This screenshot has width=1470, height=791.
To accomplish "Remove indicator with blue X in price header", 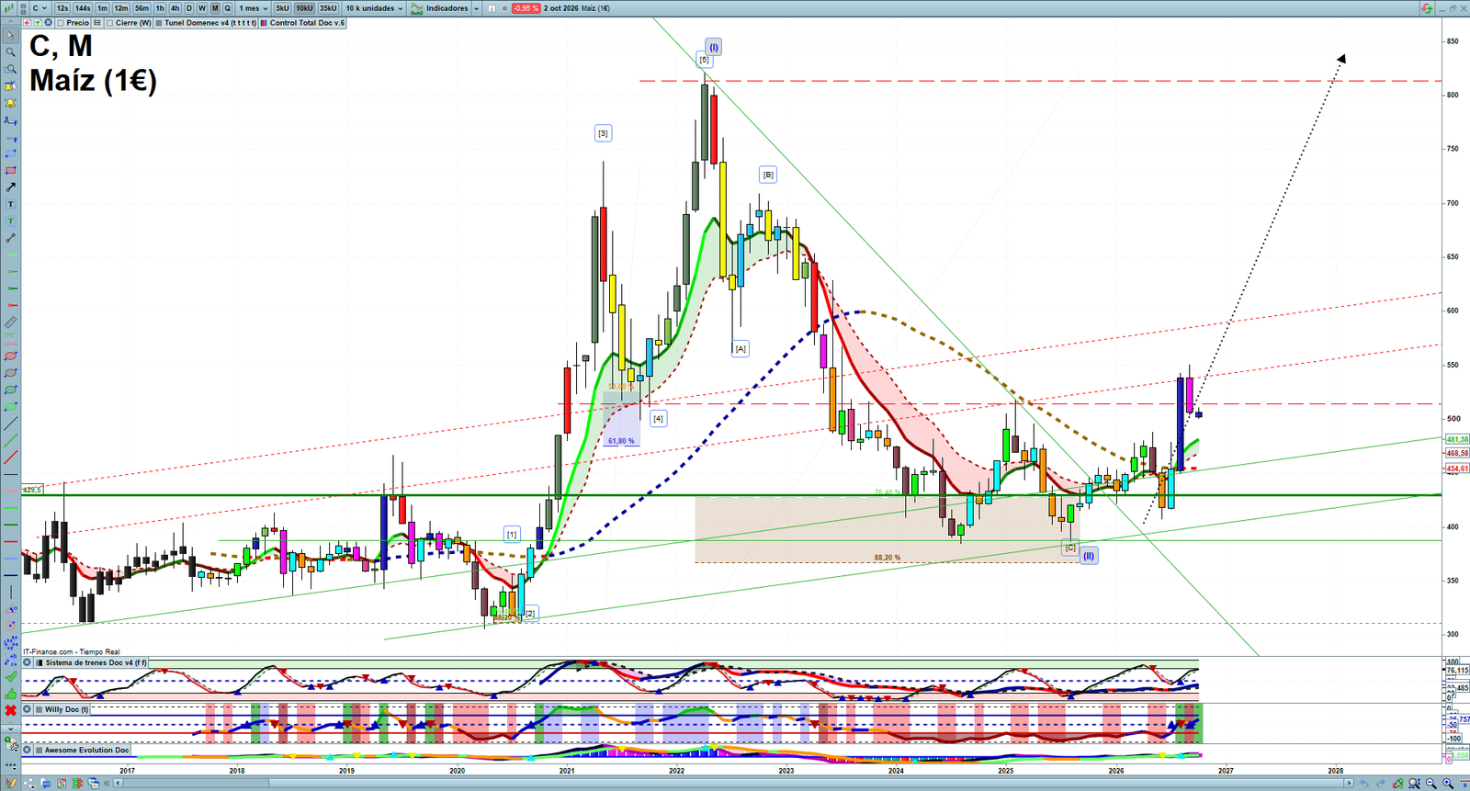I will (x=48, y=23).
